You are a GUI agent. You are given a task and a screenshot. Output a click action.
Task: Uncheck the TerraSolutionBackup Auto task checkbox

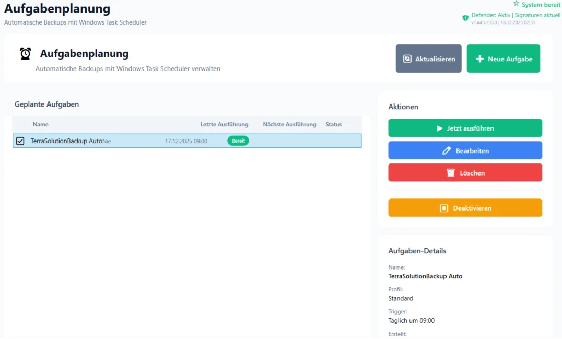(20, 141)
